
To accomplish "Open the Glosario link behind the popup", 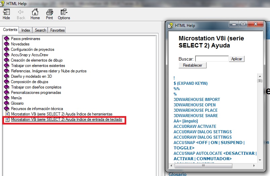I will click(177, 174).
